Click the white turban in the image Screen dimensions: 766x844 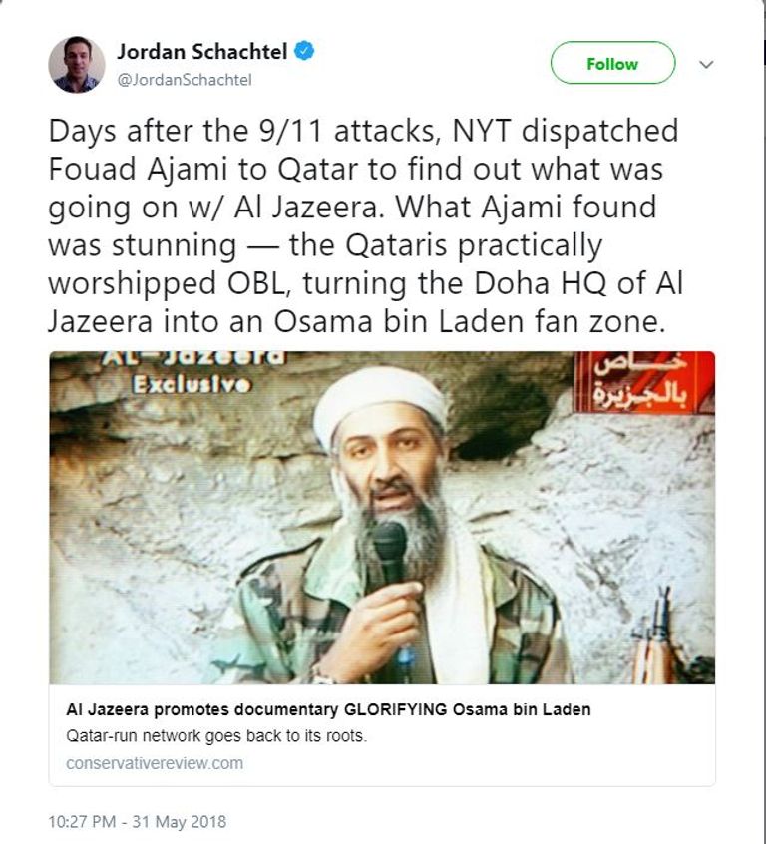(379, 403)
